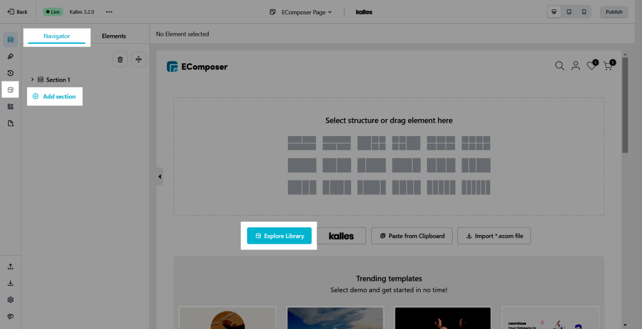
Task: Click the account user icon in store header
Action: click(x=576, y=65)
